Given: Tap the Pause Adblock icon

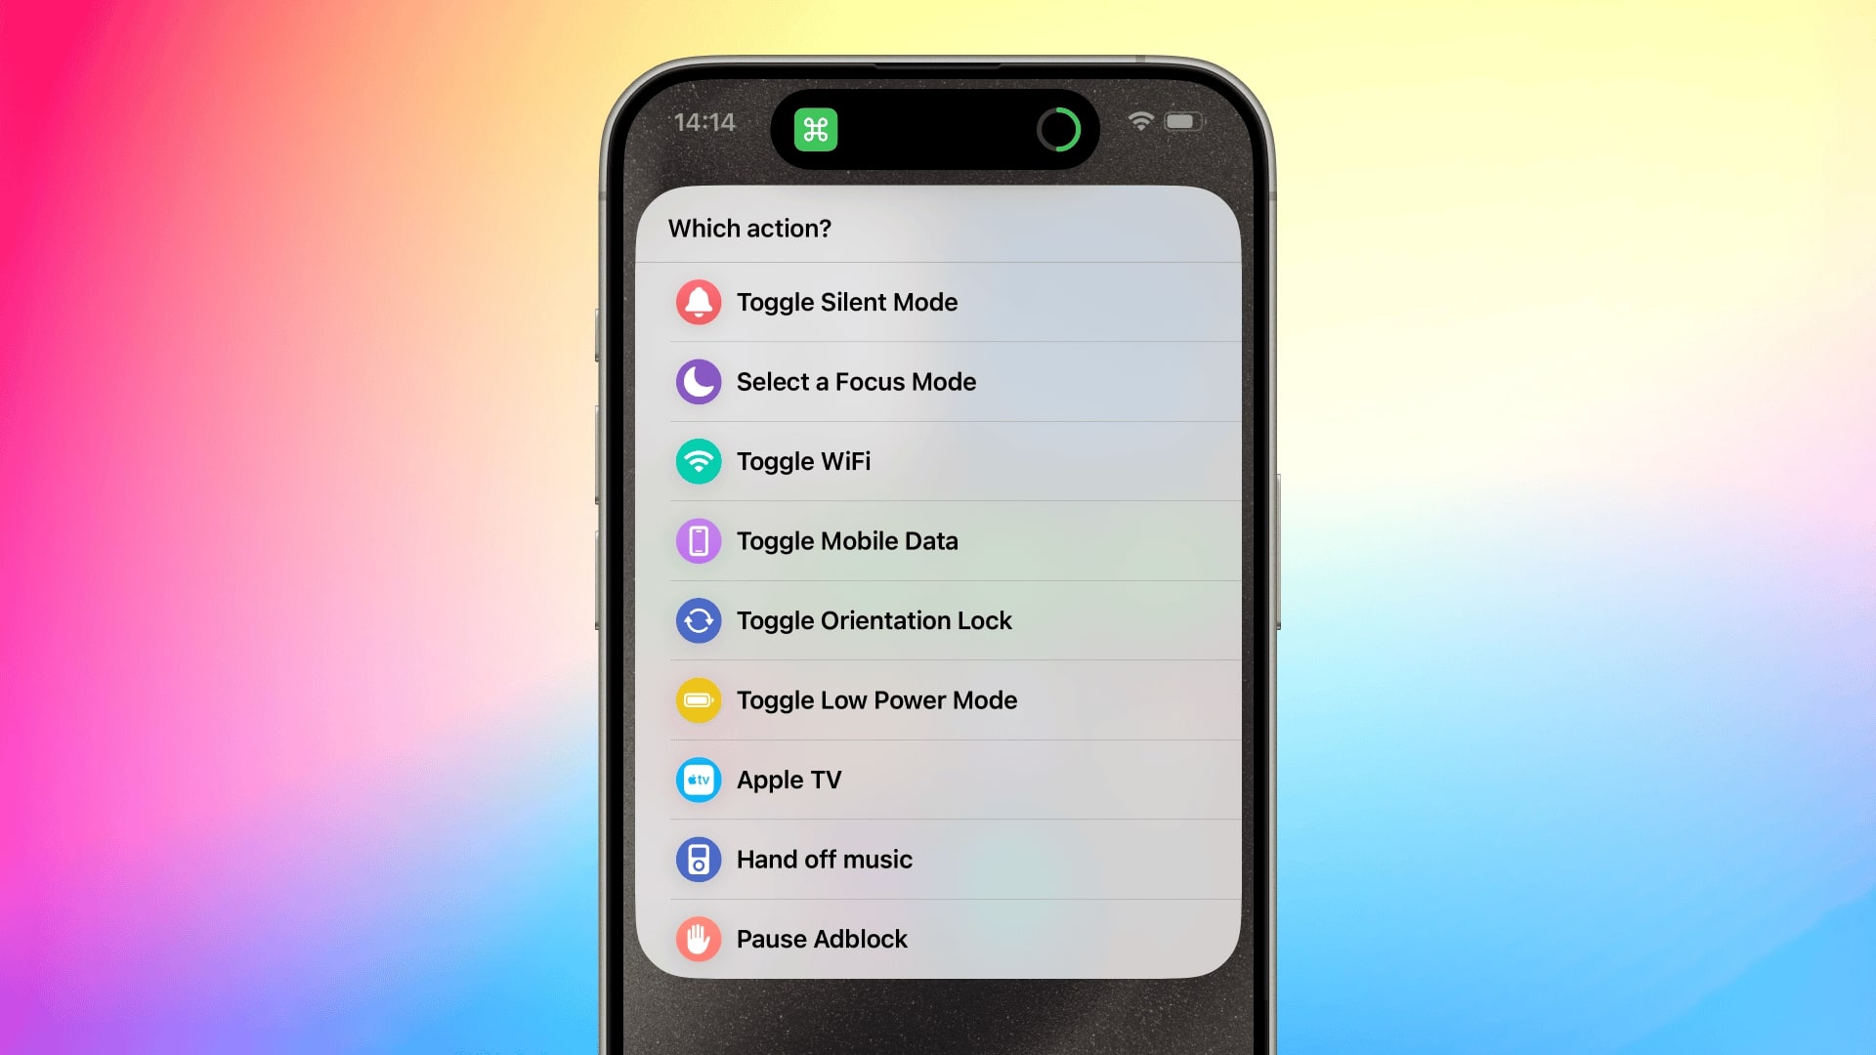Looking at the screenshot, I should coord(697,938).
